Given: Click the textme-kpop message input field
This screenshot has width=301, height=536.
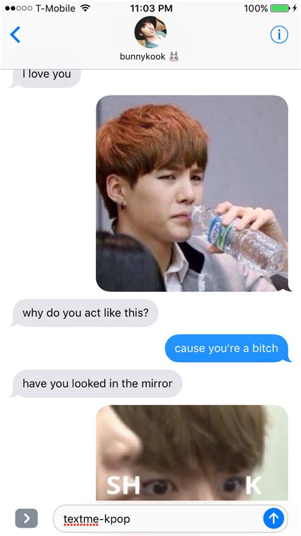Looking at the screenshot, I should point(170,519).
